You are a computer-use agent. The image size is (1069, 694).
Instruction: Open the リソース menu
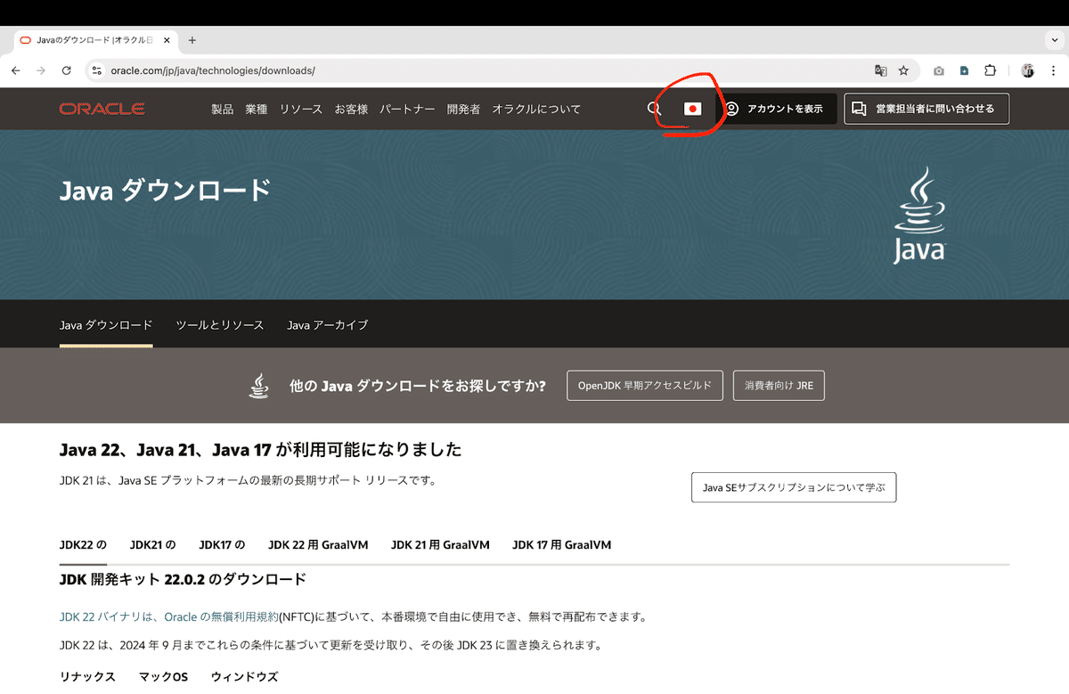301,109
